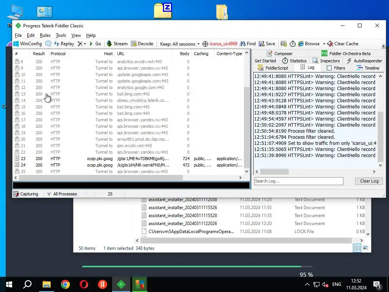Open Google Chrome from taskbar

[65, 284]
